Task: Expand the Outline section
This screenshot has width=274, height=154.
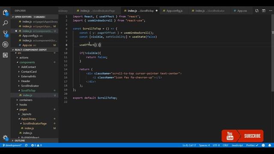Action: (35, 141)
